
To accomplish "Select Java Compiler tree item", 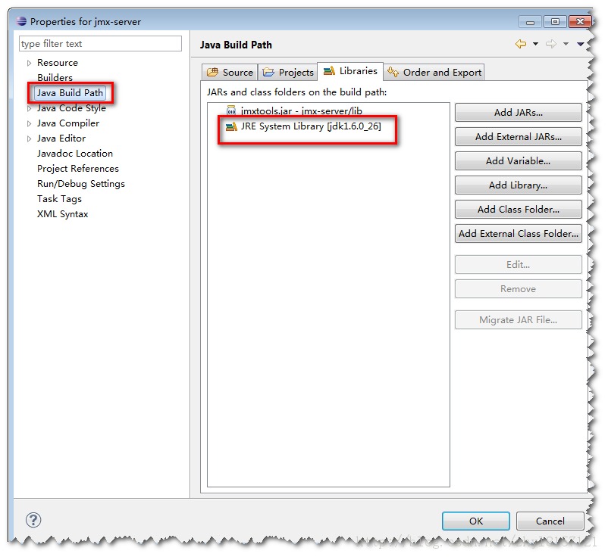I will [x=68, y=123].
